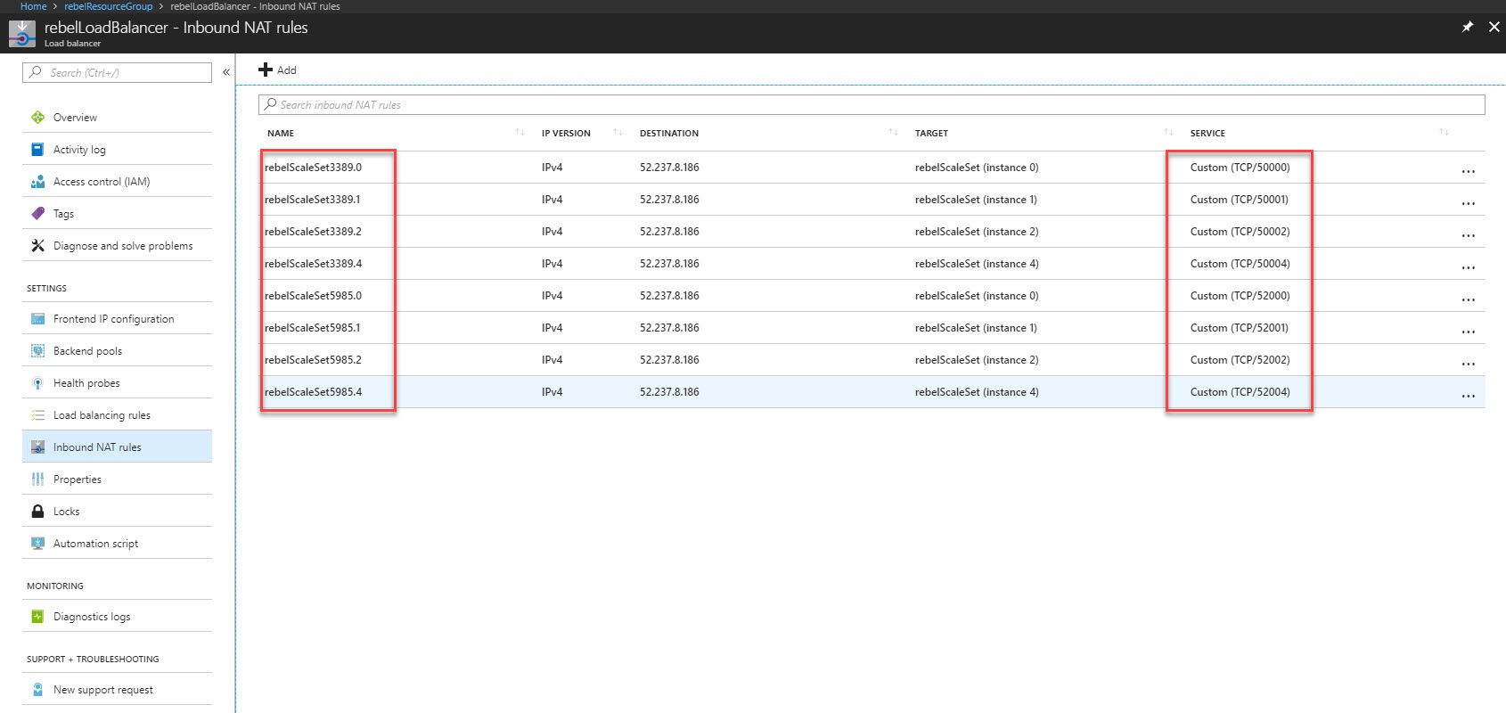
Task: Open the Properties label in sidebar
Action: 78,479
